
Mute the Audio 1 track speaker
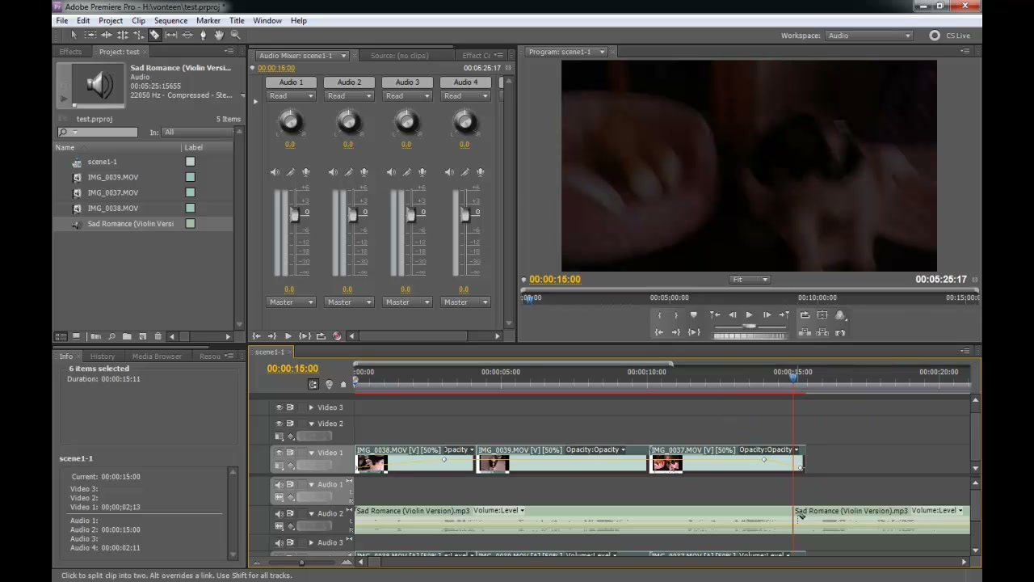279,485
